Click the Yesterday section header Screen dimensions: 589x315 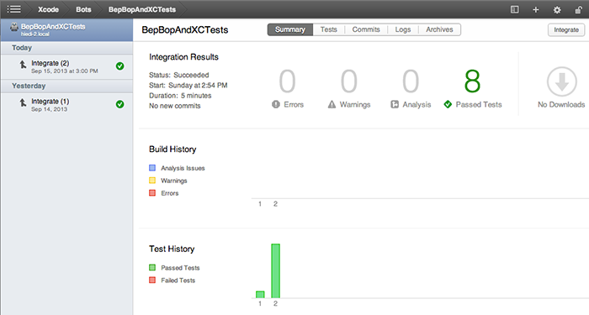(66, 86)
